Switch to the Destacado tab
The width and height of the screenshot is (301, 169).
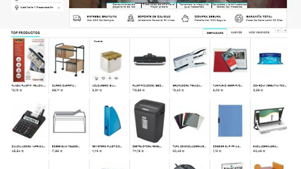pyautogui.click(x=215, y=33)
